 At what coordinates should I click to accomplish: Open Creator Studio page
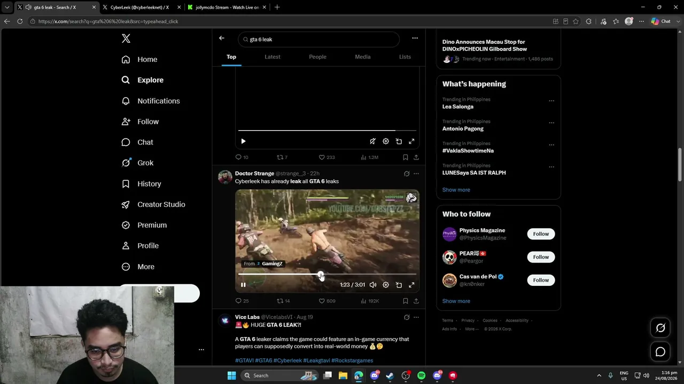(153, 204)
